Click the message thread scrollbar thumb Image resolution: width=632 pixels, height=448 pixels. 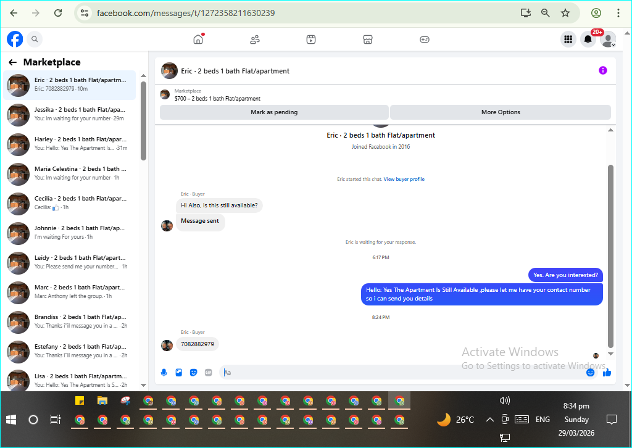pyautogui.click(x=610, y=256)
